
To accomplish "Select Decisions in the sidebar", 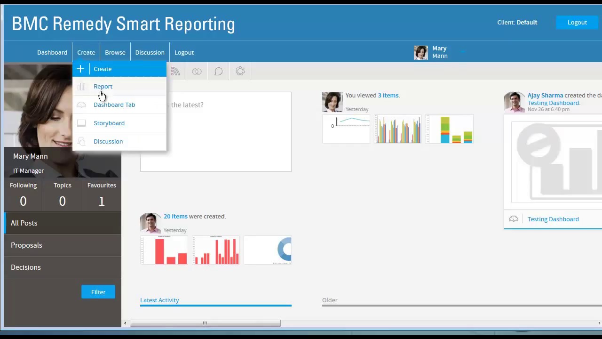I will (x=63, y=267).
